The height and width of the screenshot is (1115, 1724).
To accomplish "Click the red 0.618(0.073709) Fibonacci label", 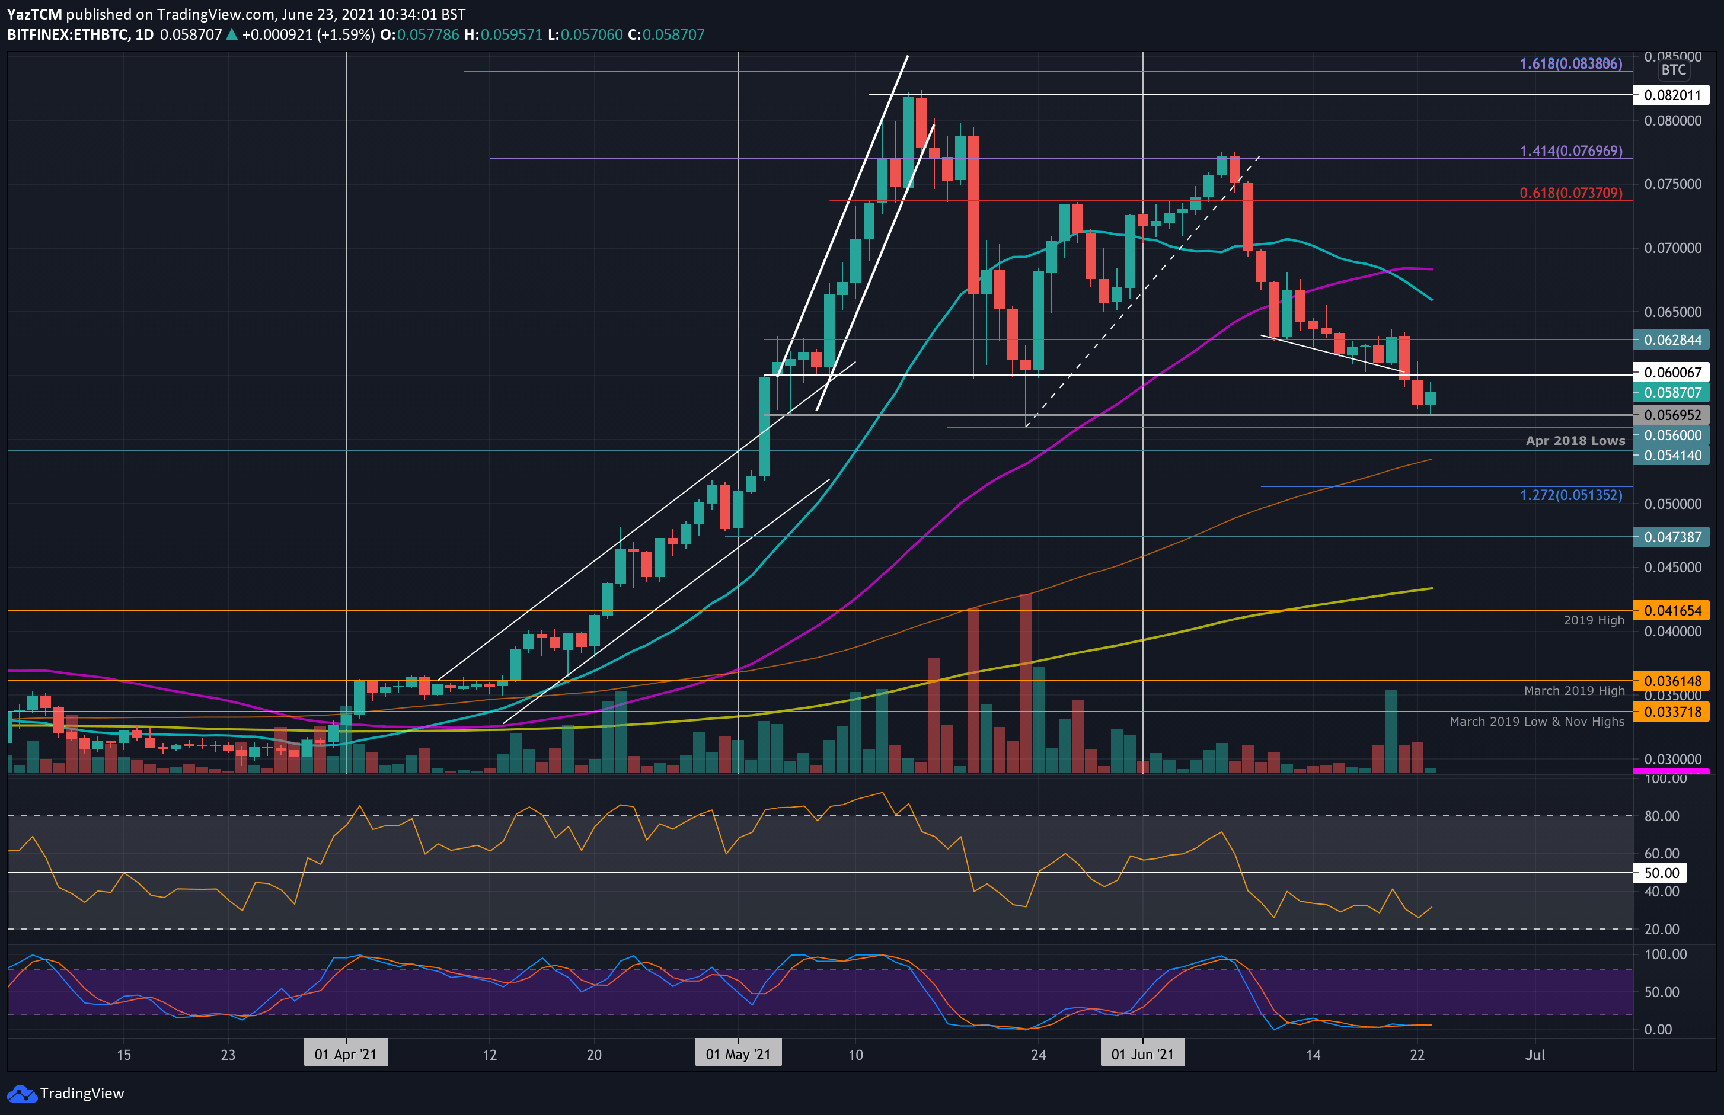I will 1570,193.
